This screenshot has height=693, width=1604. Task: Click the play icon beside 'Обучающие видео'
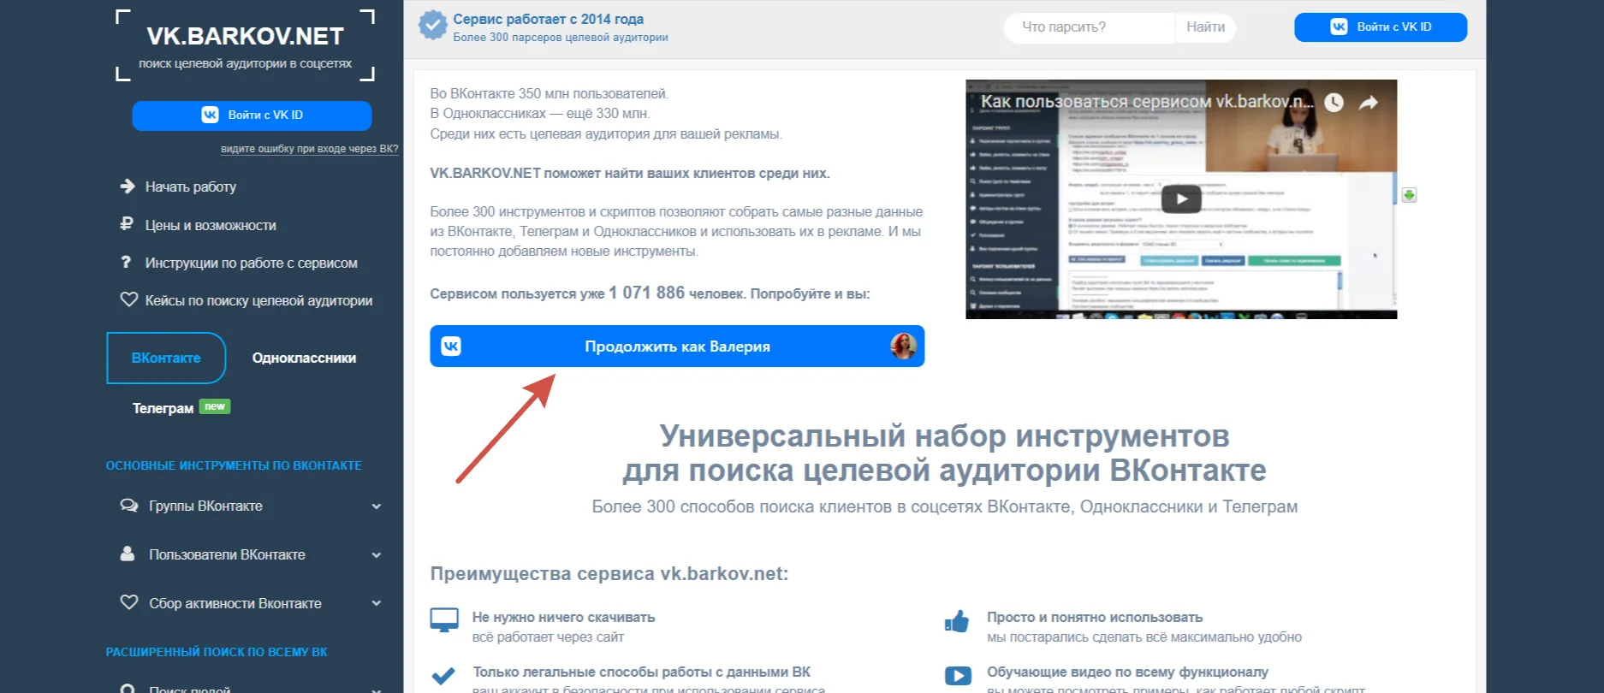(958, 676)
